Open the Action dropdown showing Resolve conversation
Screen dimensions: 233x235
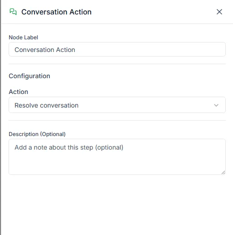coord(117,105)
